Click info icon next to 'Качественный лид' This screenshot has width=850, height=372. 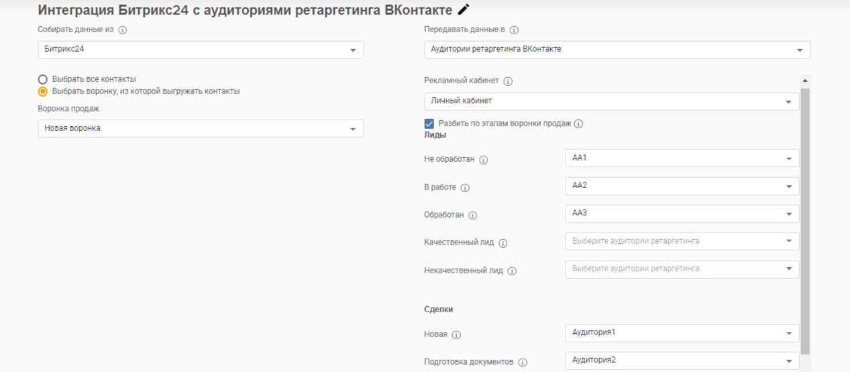tap(503, 243)
